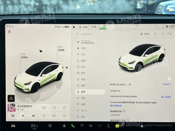175x131 pixels.
Task: Open the yuan profile in settings header
Action: [x=145, y=34]
